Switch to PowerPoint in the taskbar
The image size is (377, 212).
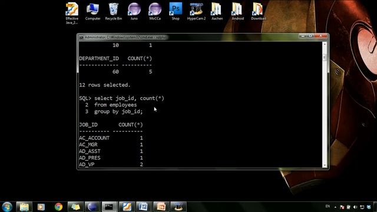[161, 207]
